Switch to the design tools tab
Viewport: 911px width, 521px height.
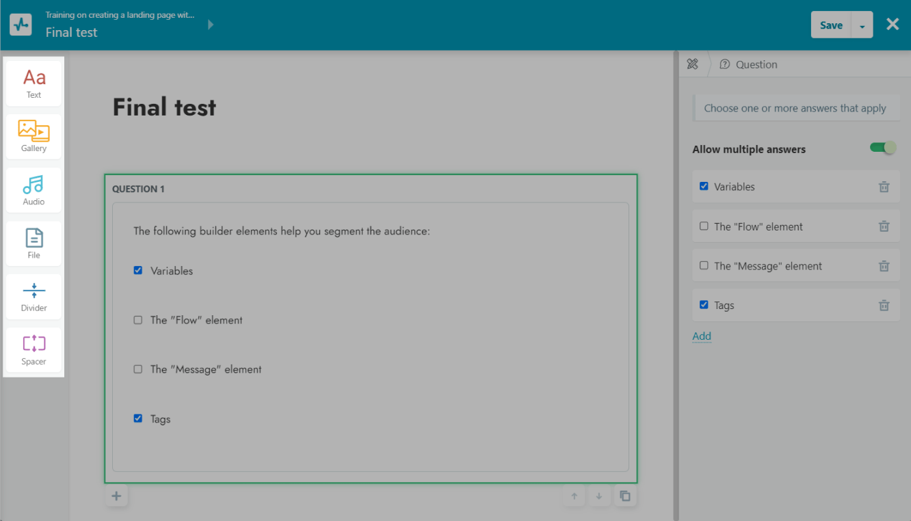[x=692, y=64]
